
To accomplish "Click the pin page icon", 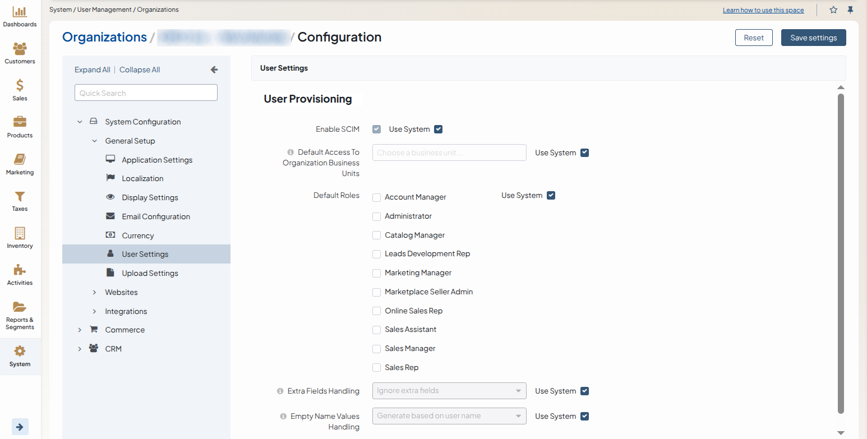I will tap(850, 10).
